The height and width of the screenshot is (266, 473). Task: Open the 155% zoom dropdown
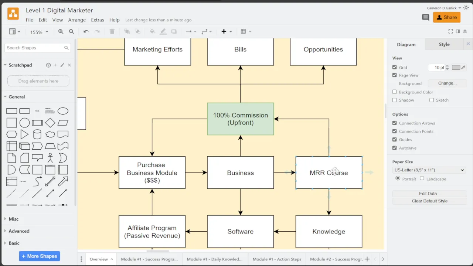click(x=39, y=32)
